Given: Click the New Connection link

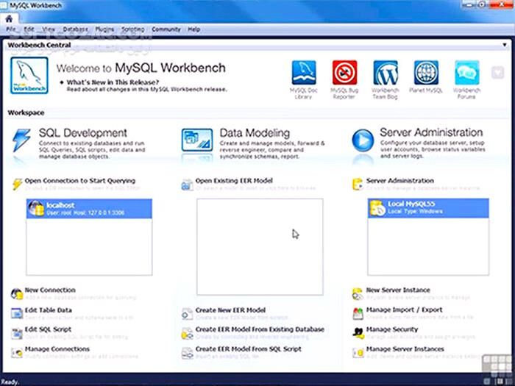Looking at the screenshot, I should point(49,290).
